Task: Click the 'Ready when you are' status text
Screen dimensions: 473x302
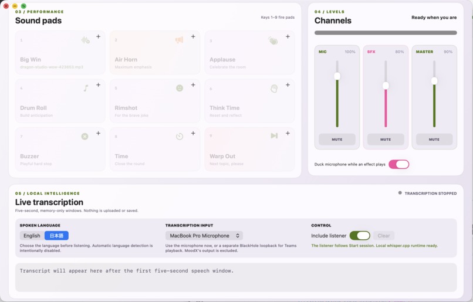Action: pos(434,18)
